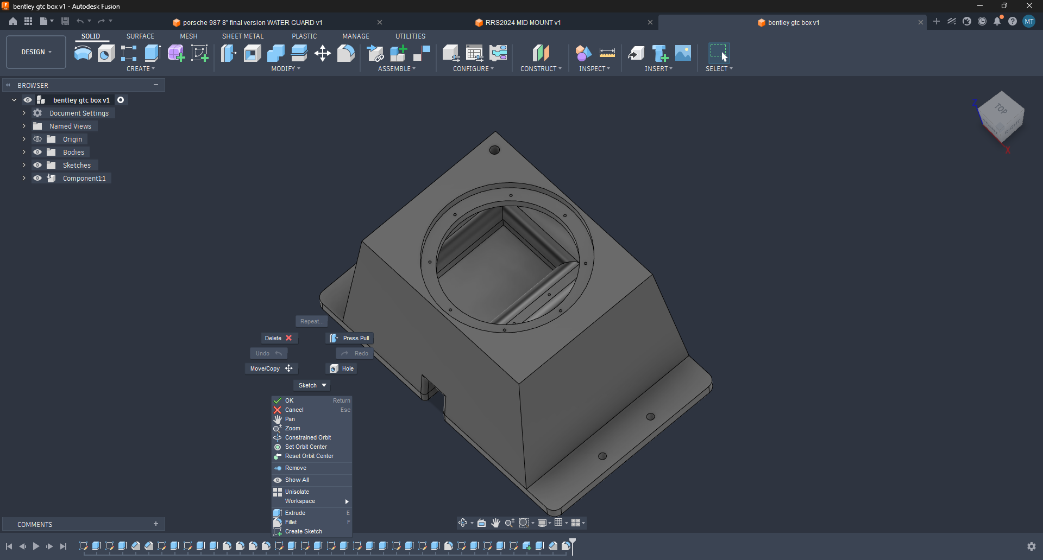Click the Move/Copy marking menu button
Screen dimensions: 1043x560
[x=272, y=368]
